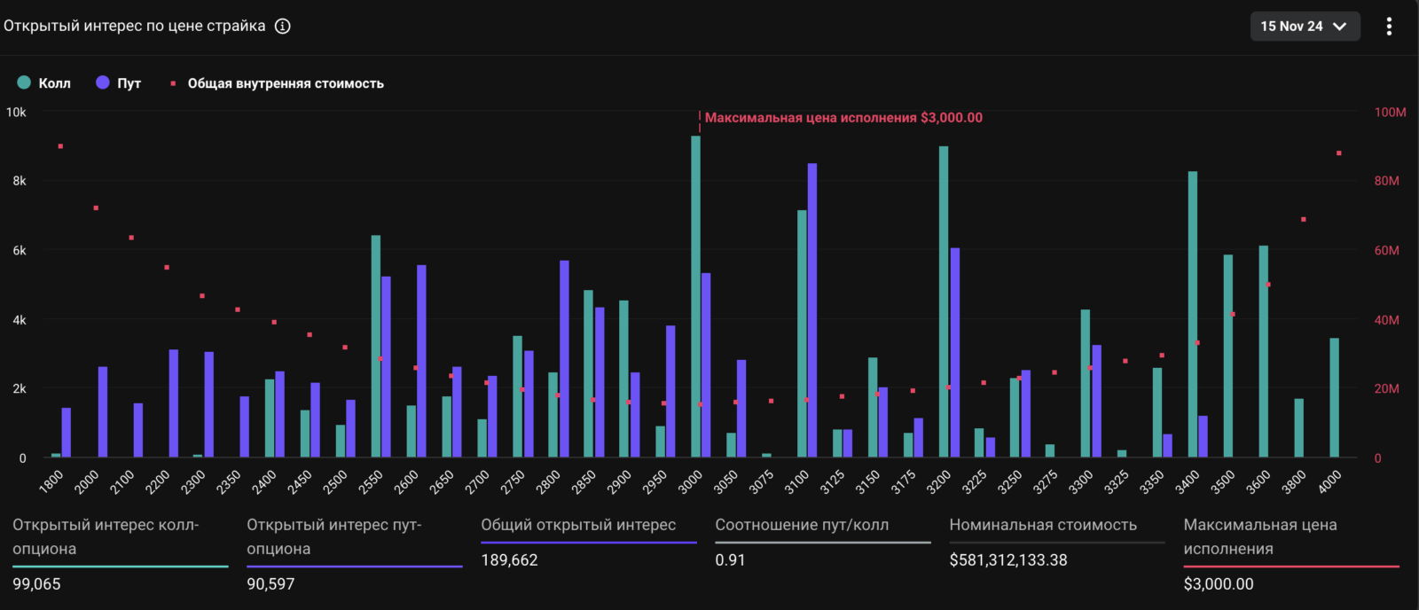Select the Общий открытый интерес tab

[588, 543]
